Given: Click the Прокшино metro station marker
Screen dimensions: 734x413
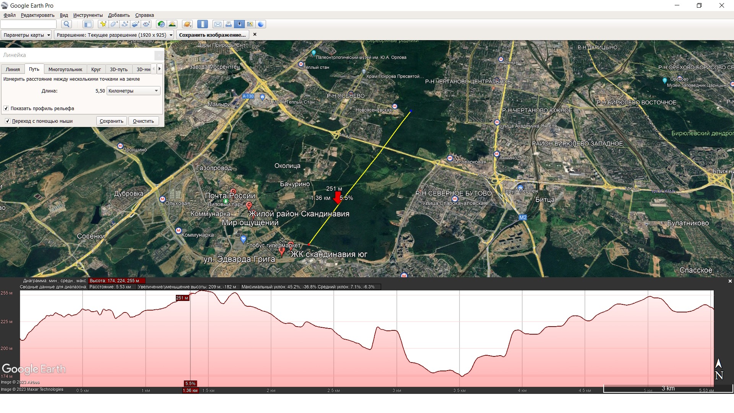Looking at the screenshot, I should point(120,146).
